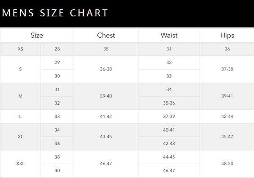The width and height of the screenshot is (254, 178).
Task: Click the L size label cell
Action: point(20,117)
